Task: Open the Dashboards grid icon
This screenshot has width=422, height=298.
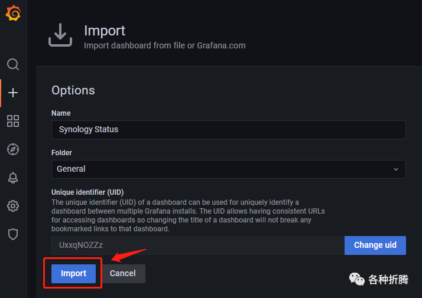Action: point(13,121)
